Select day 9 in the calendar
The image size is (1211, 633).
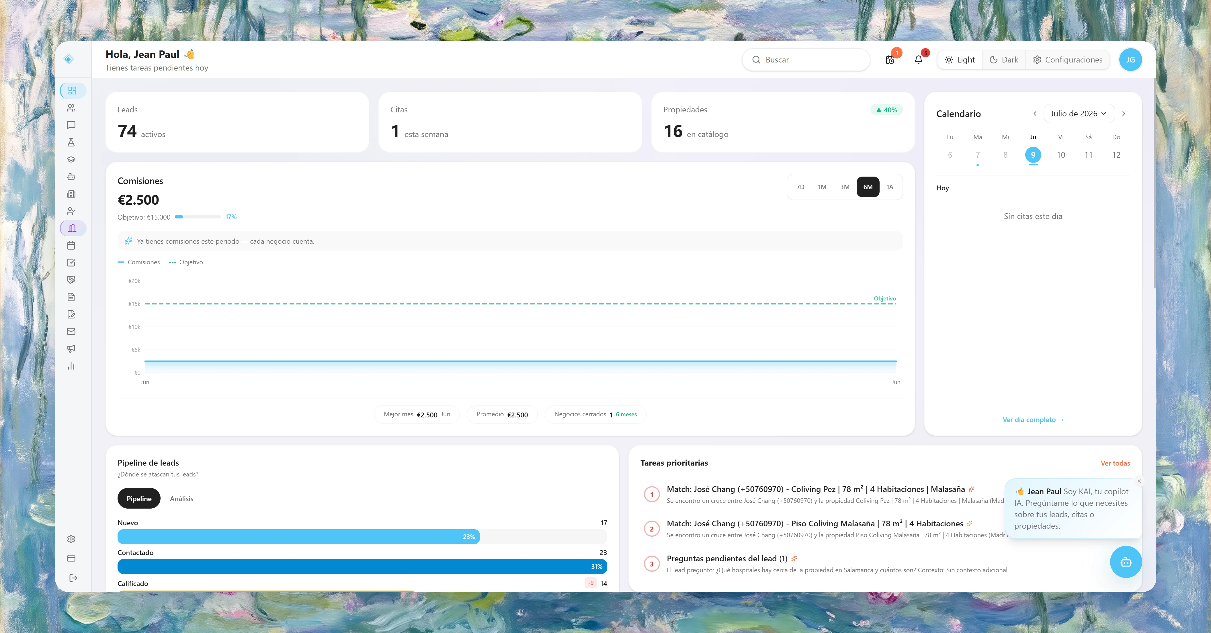pos(1033,155)
